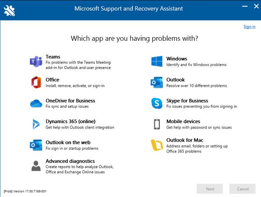Select the Teams heading text
This screenshot has width=261, height=197.
point(53,57)
